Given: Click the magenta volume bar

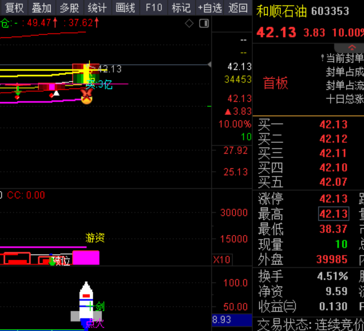Looking at the screenshot, I should pyautogui.click(x=86, y=258).
